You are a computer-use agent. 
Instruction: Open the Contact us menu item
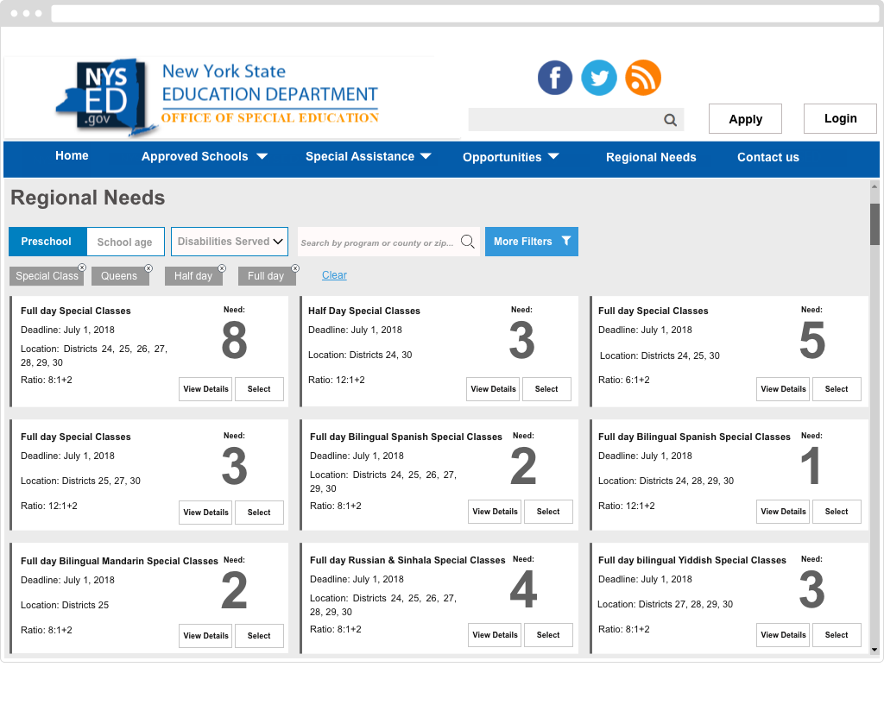pyautogui.click(x=767, y=157)
